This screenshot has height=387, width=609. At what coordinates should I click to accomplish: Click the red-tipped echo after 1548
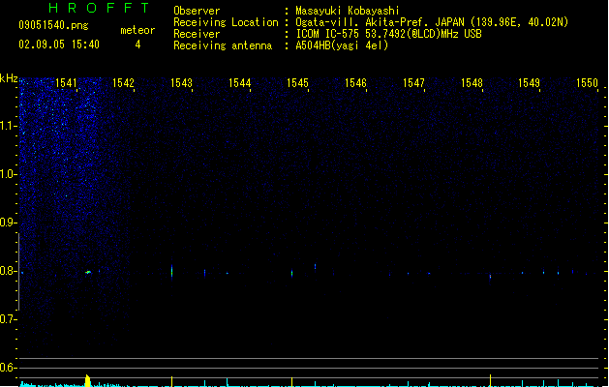pos(490,277)
